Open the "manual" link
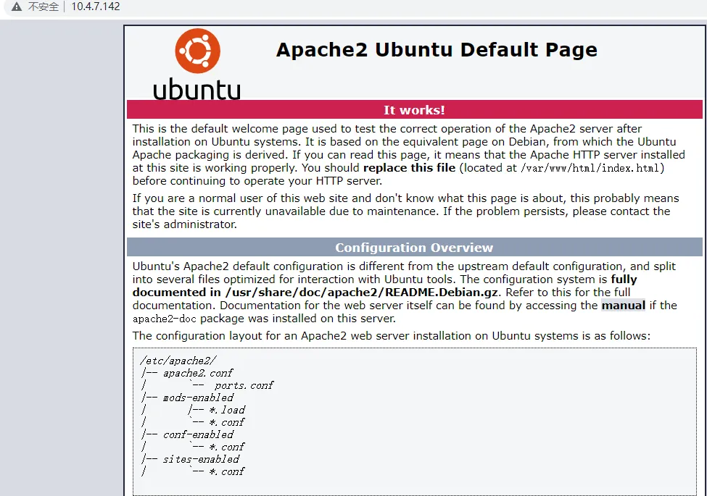 tap(624, 306)
